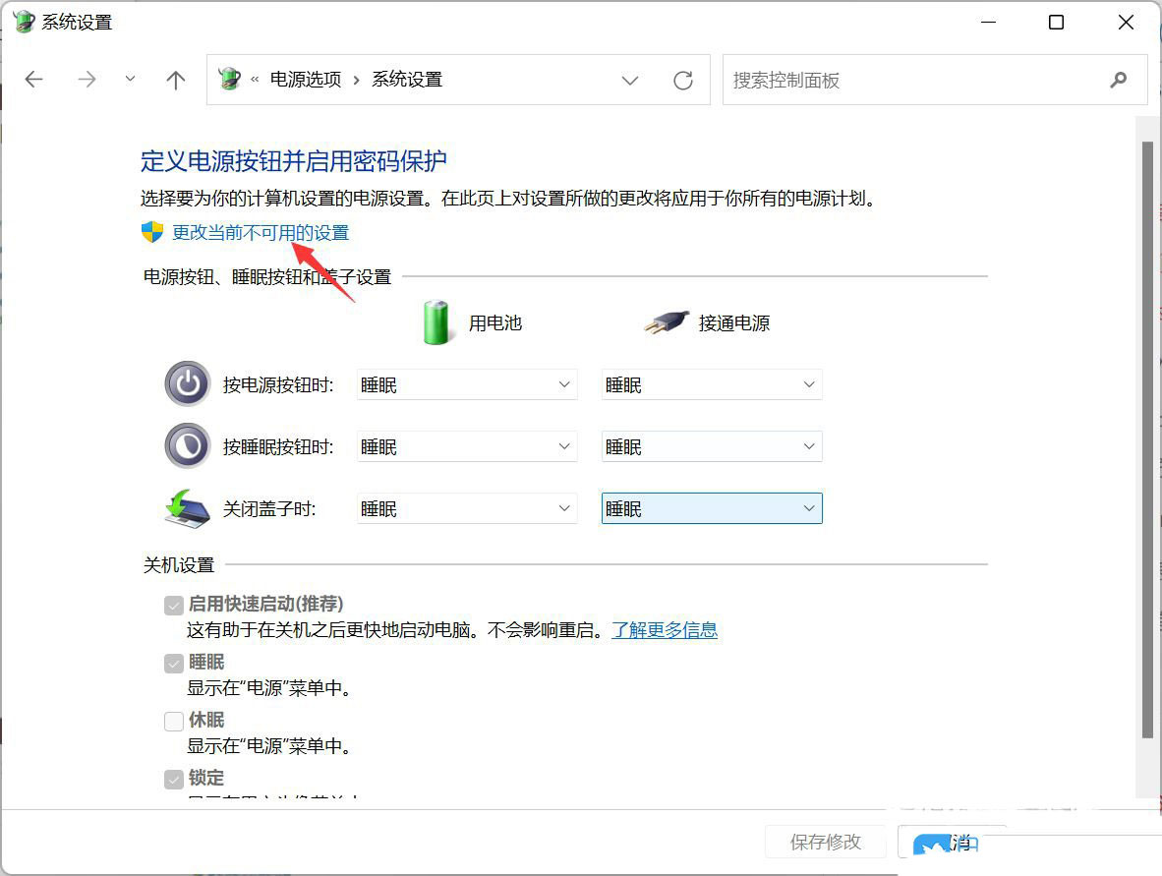Click the 更改当前不可用的设置 link
The image size is (1162, 876).
pyautogui.click(x=260, y=232)
